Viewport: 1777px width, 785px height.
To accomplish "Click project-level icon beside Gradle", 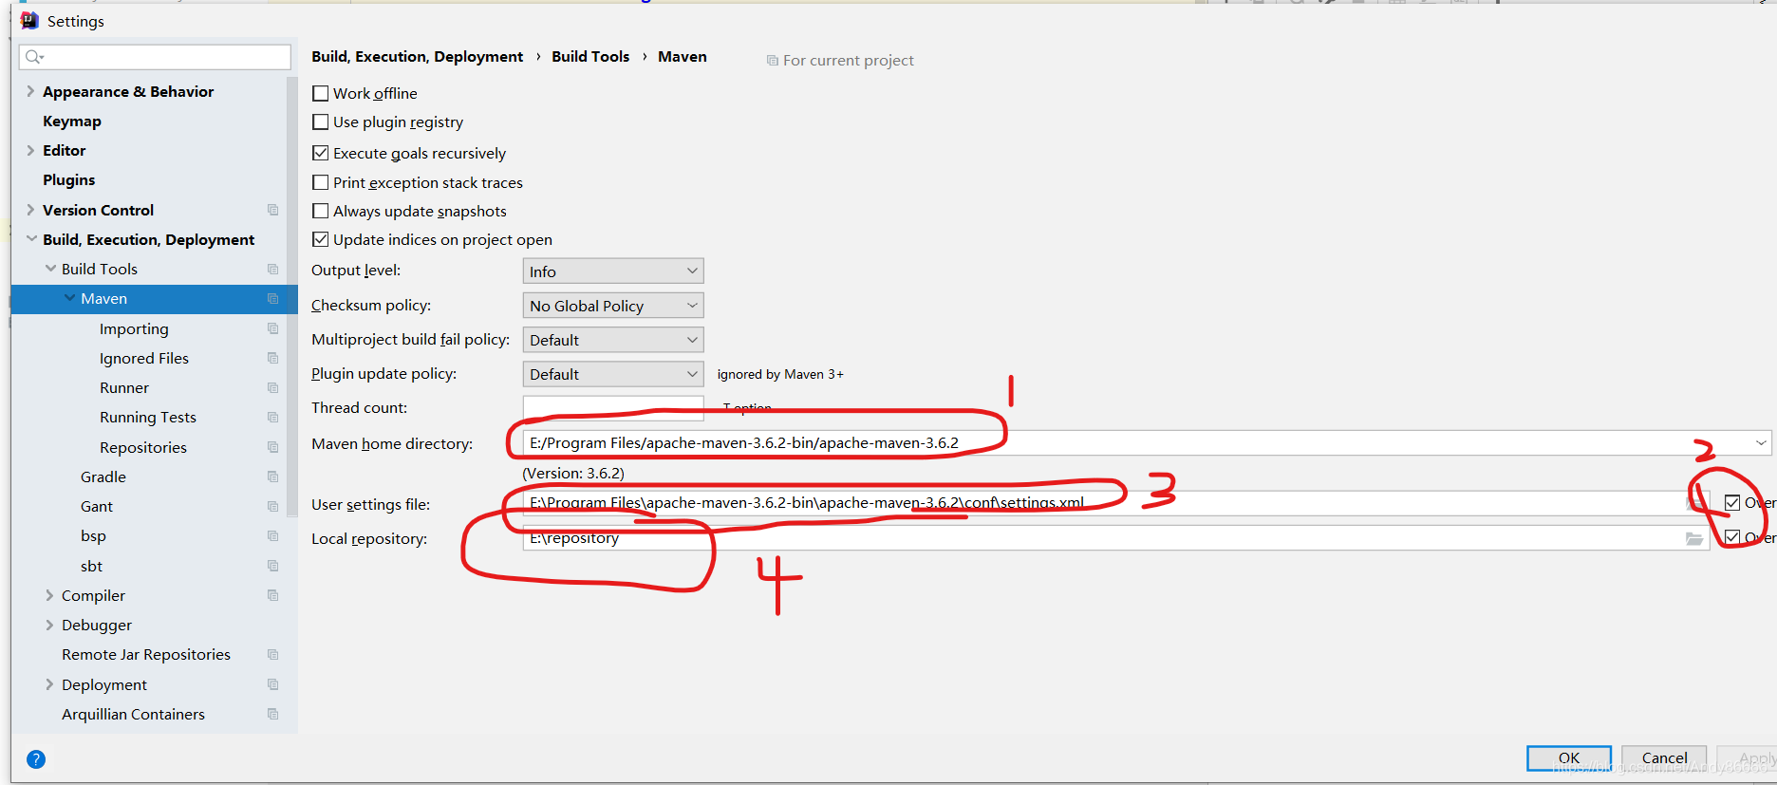I will (273, 477).
